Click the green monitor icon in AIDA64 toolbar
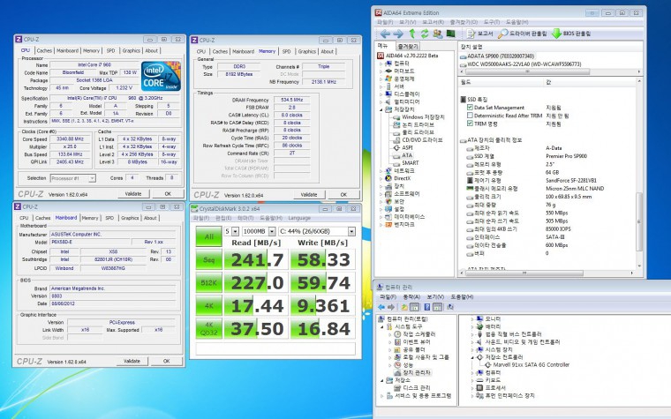671x419 pixels. [450, 34]
